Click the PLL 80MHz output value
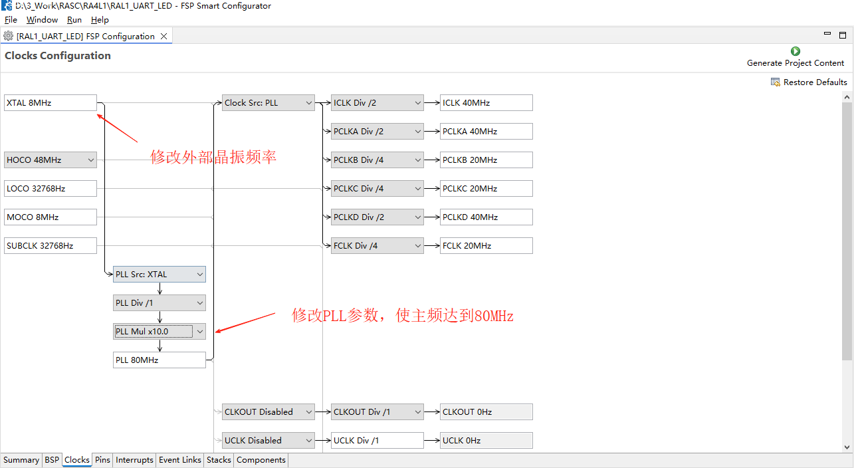 (x=160, y=360)
